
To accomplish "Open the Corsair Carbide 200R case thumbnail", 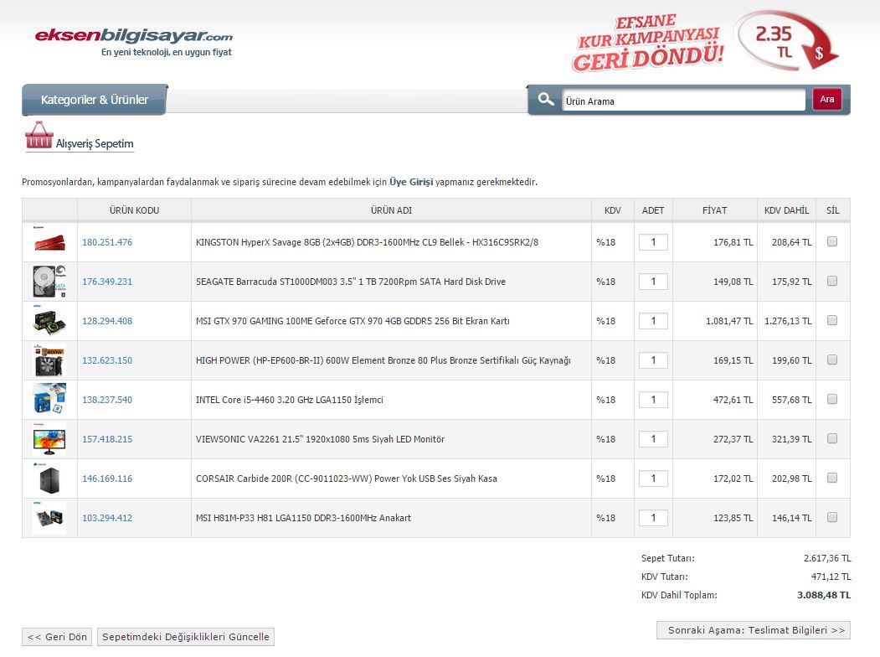I will click(49, 479).
